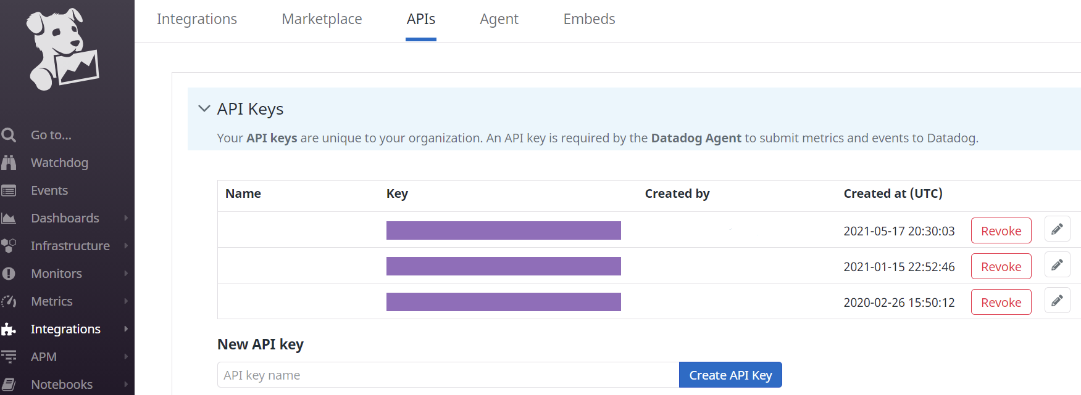Open Notebooks in the sidebar

62,385
